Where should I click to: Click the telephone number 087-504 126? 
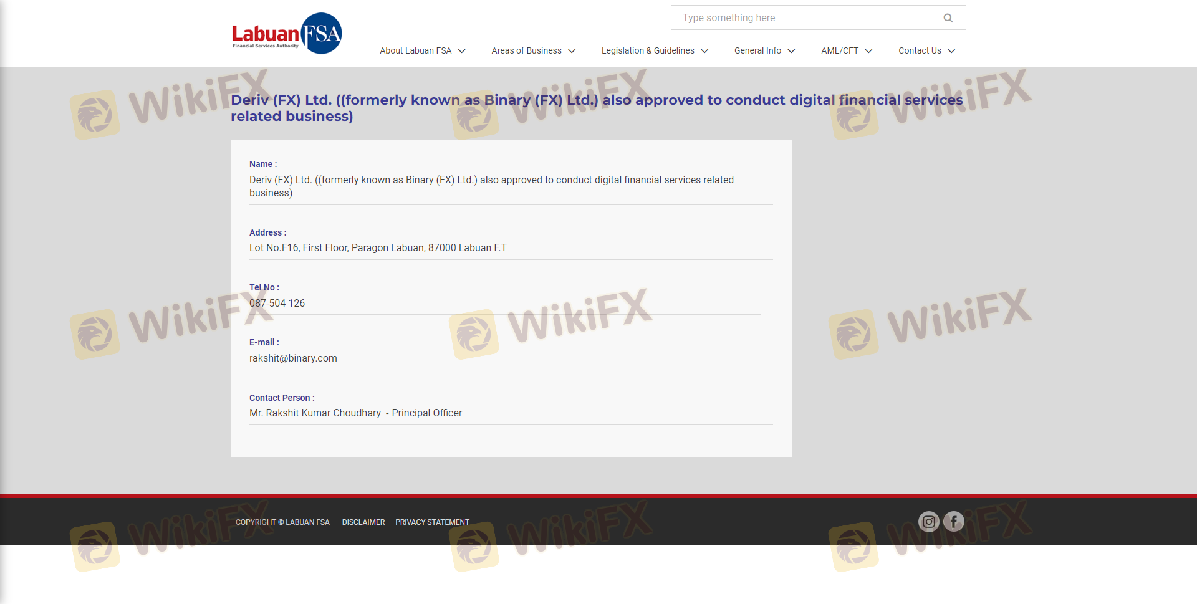coord(277,304)
